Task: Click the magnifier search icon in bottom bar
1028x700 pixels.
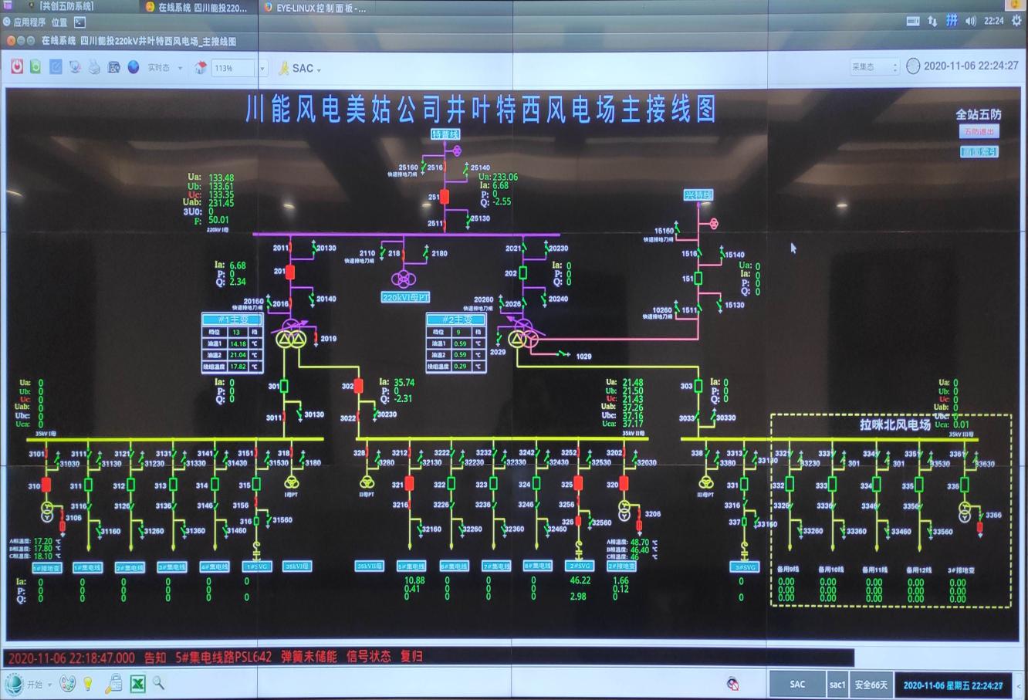Action: [x=158, y=683]
